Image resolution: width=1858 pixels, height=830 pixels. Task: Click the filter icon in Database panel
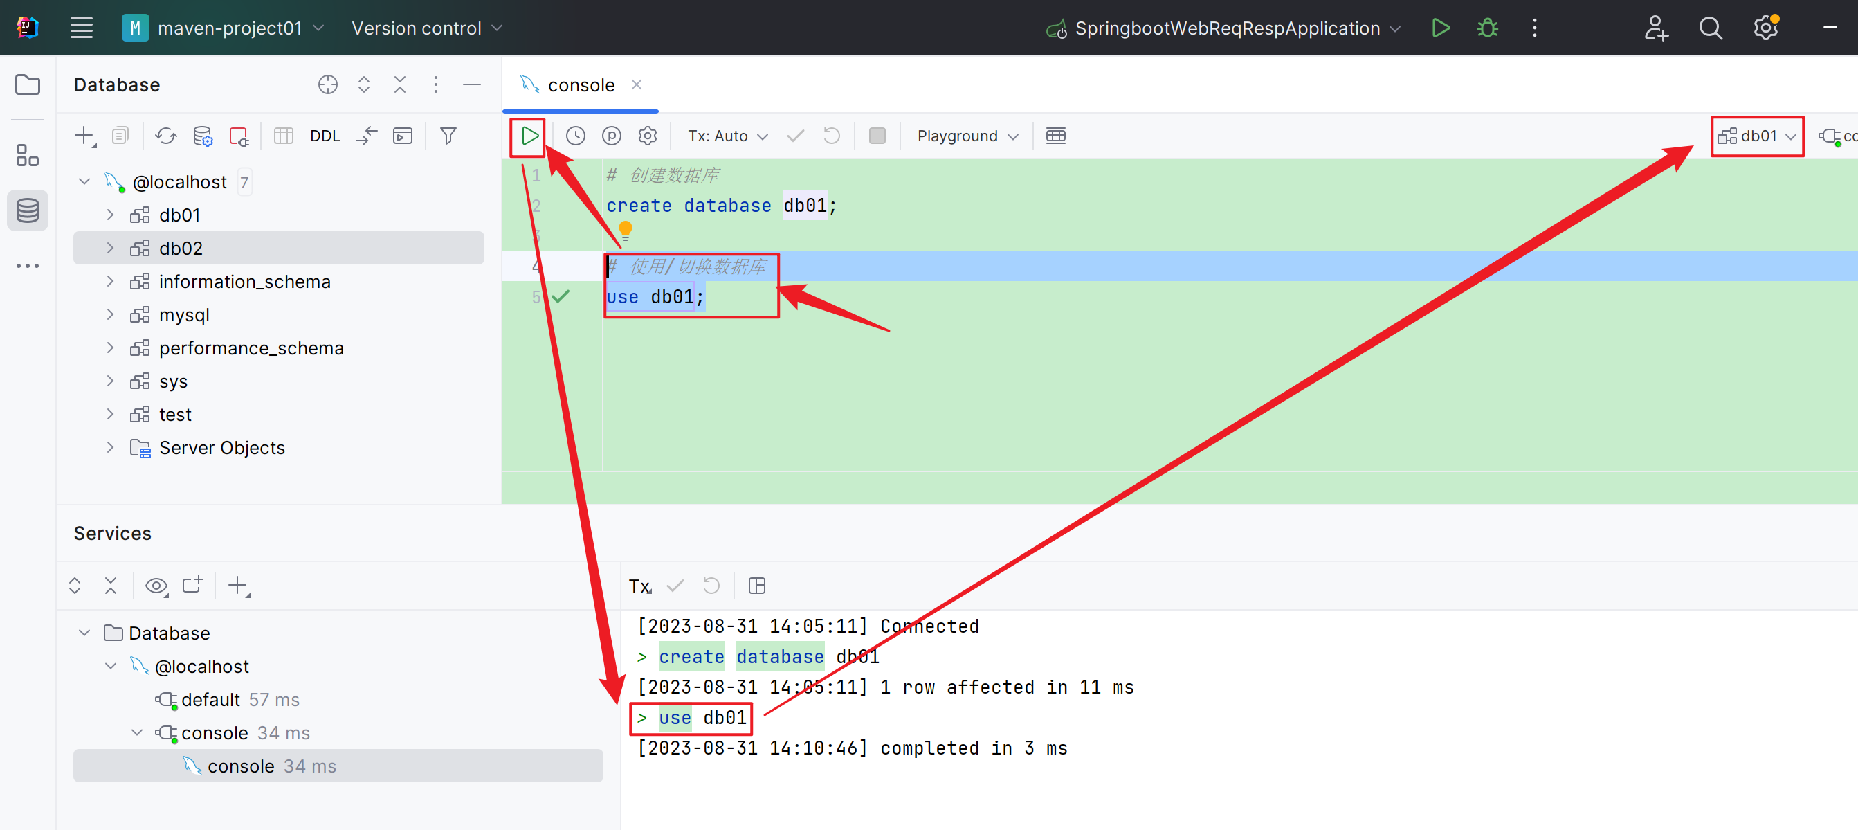448,136
